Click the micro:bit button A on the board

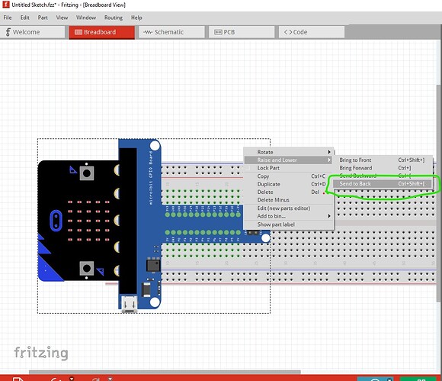(x=87, y=173)
